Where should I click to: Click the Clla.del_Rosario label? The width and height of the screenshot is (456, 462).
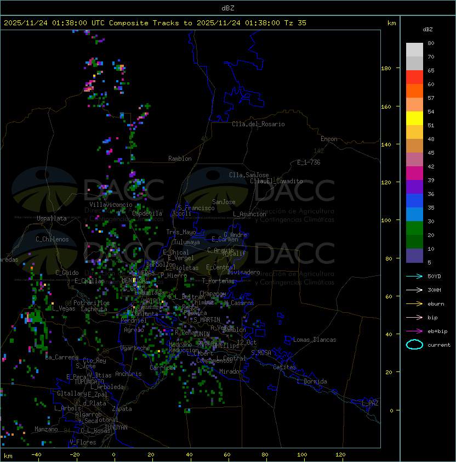(258, 124)
